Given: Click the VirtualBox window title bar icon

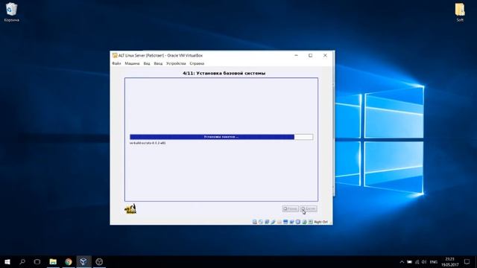Looking at the screenshot, I should click(115, 55).
